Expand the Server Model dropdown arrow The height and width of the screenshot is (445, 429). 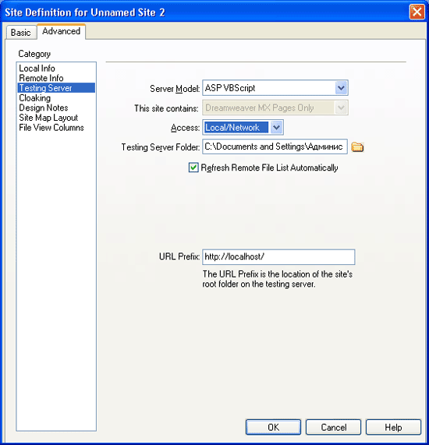pos(341,88)
